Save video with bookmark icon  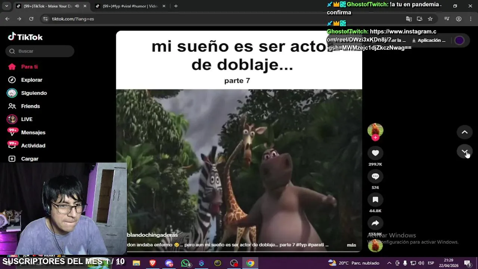click(375, 200)
